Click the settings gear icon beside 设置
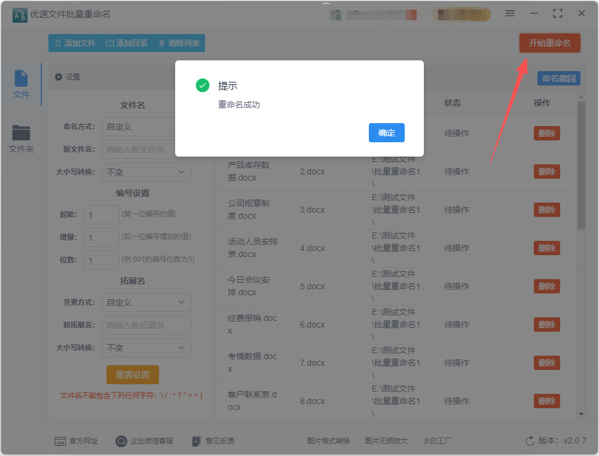Image resolution: width=599 pixels, height=456 pixels. tap(59, 76)
